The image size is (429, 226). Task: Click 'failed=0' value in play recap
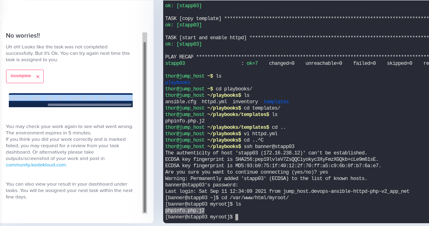(364, 63)
